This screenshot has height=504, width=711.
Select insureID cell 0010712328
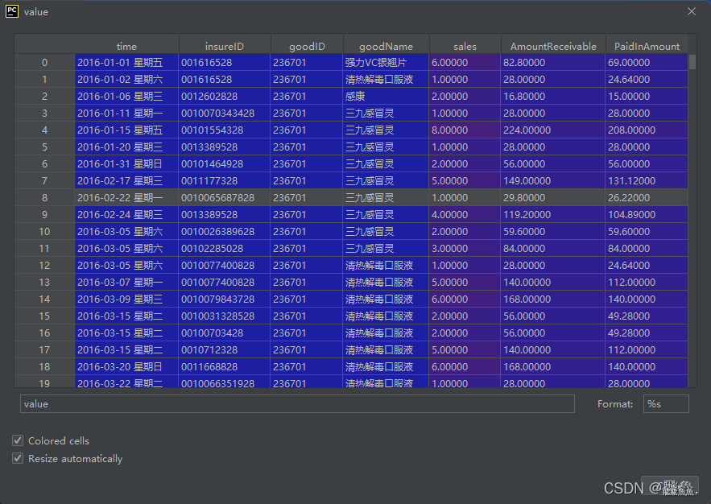225,350
